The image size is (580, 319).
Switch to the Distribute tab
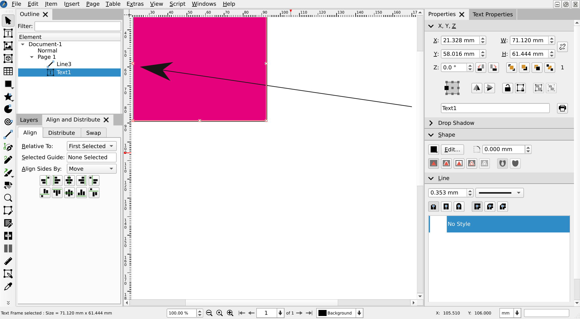pos(61,133)
